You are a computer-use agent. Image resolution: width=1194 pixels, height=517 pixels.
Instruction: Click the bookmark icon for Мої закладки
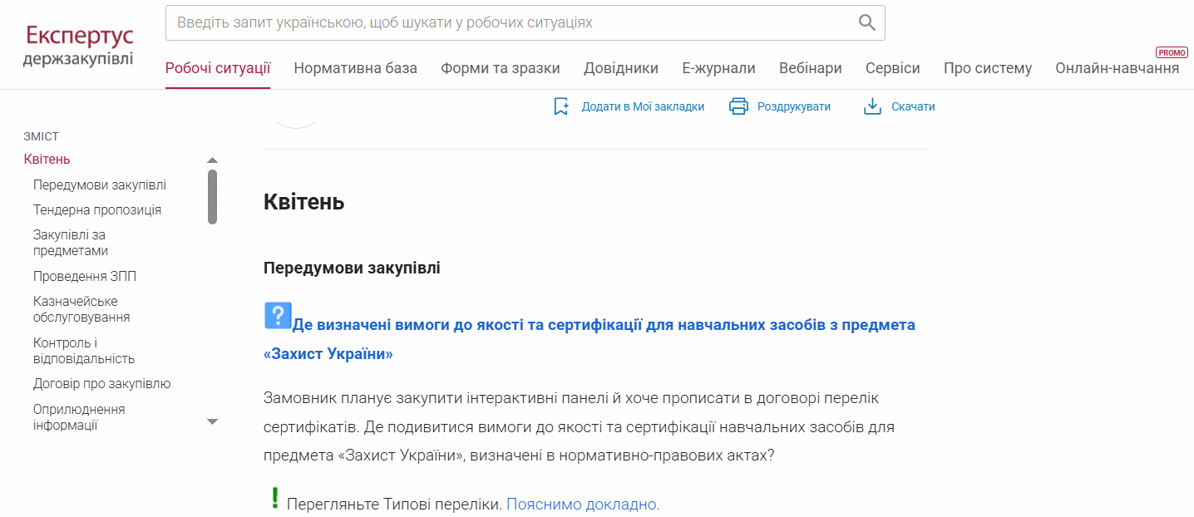tap(561, 106)
